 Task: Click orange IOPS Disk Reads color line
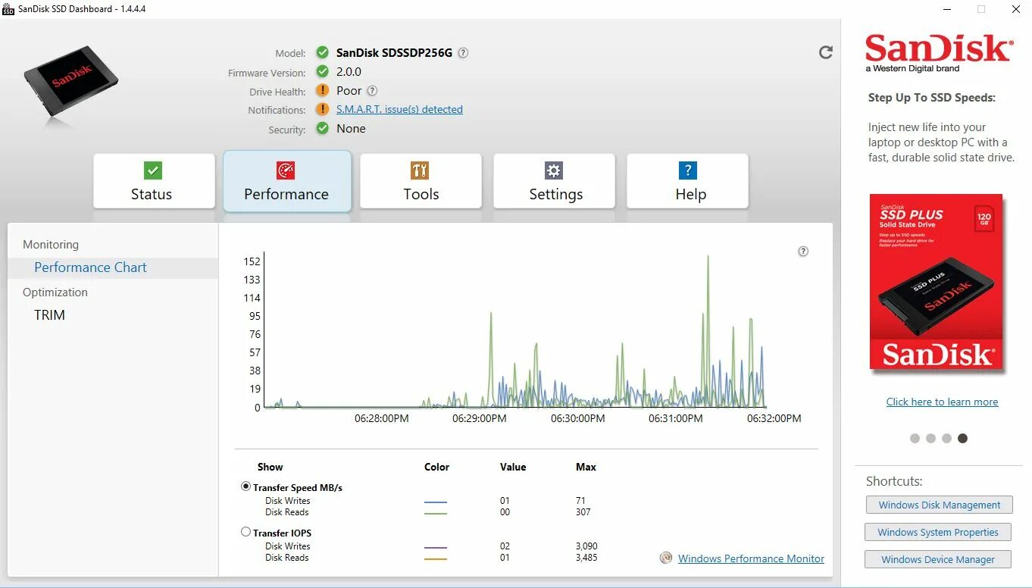click(436, 558)
